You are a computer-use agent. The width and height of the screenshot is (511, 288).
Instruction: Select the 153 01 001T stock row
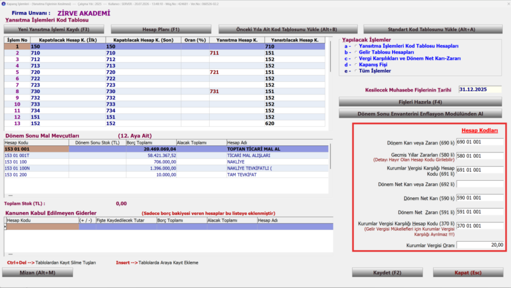click(x=166, y=155)
